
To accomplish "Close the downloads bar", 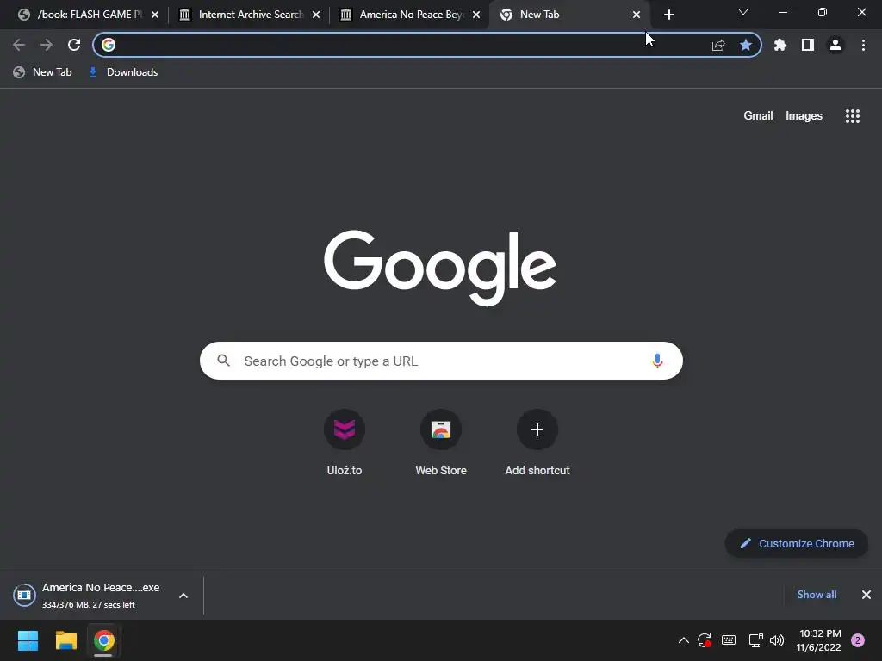I will 866,595.
